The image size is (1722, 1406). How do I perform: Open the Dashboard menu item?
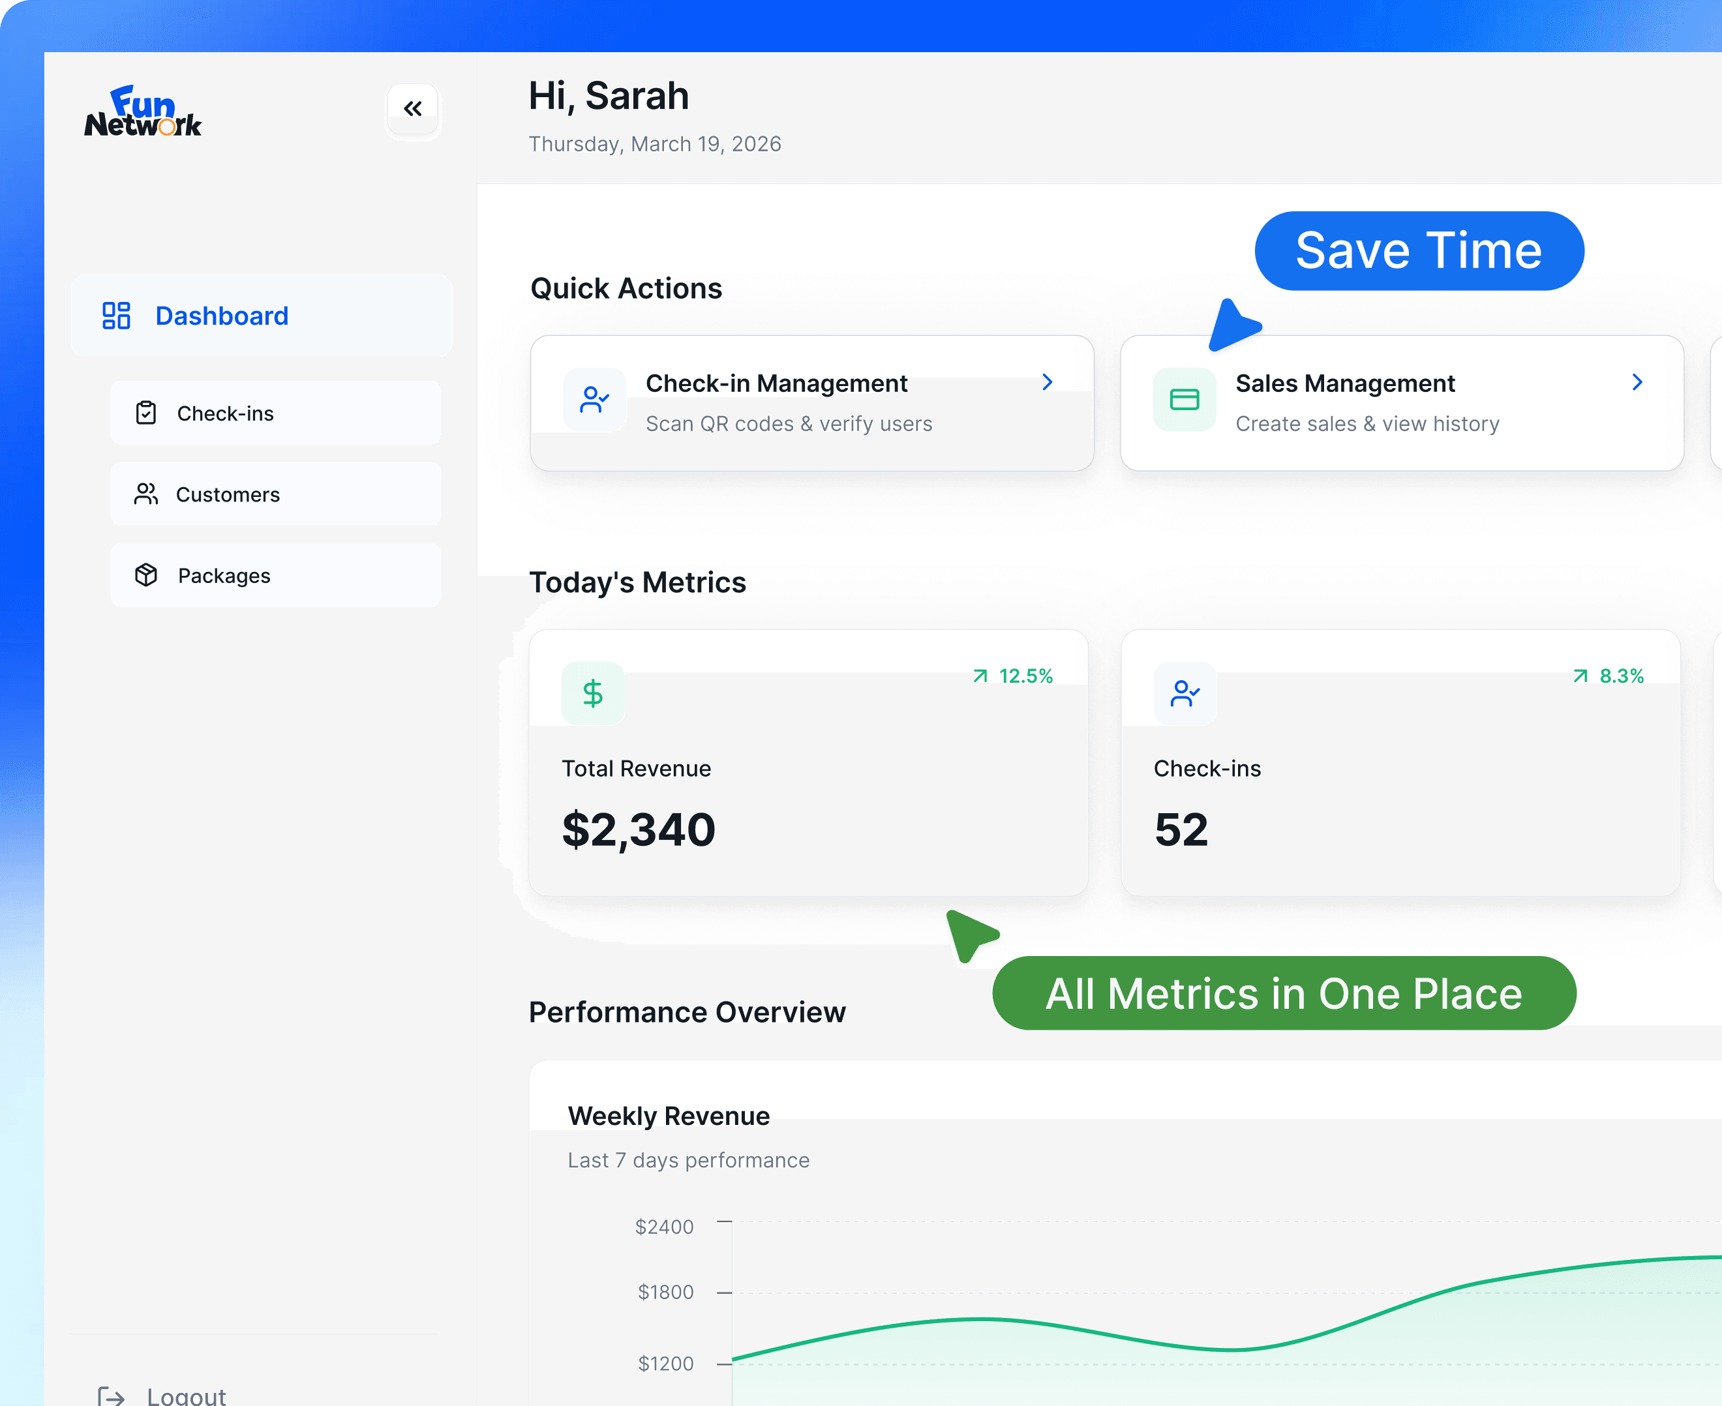coord(262,315)
